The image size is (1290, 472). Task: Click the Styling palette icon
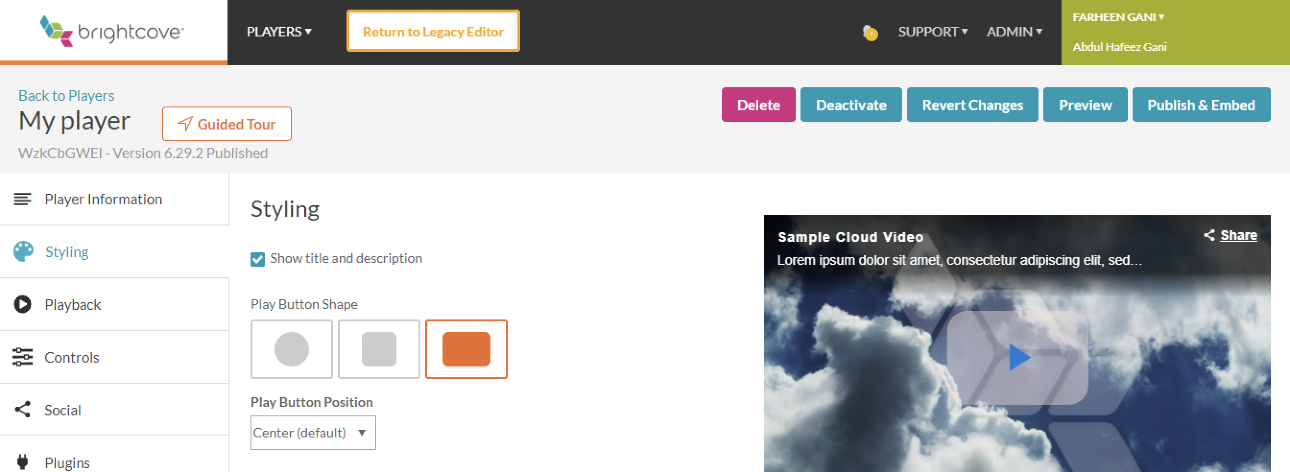23,251
